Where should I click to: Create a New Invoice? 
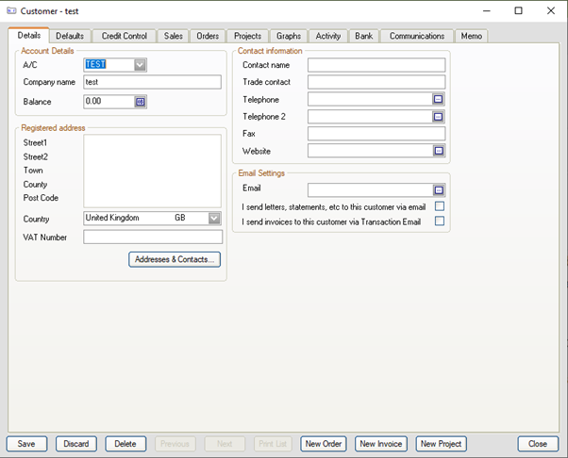381,444
